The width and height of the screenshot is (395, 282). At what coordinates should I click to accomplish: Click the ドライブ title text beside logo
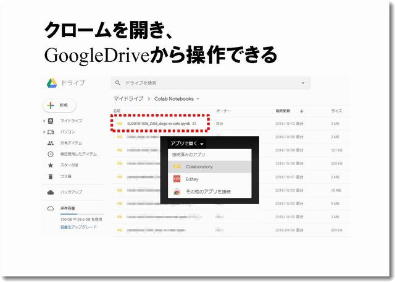(x=73, y=83)
